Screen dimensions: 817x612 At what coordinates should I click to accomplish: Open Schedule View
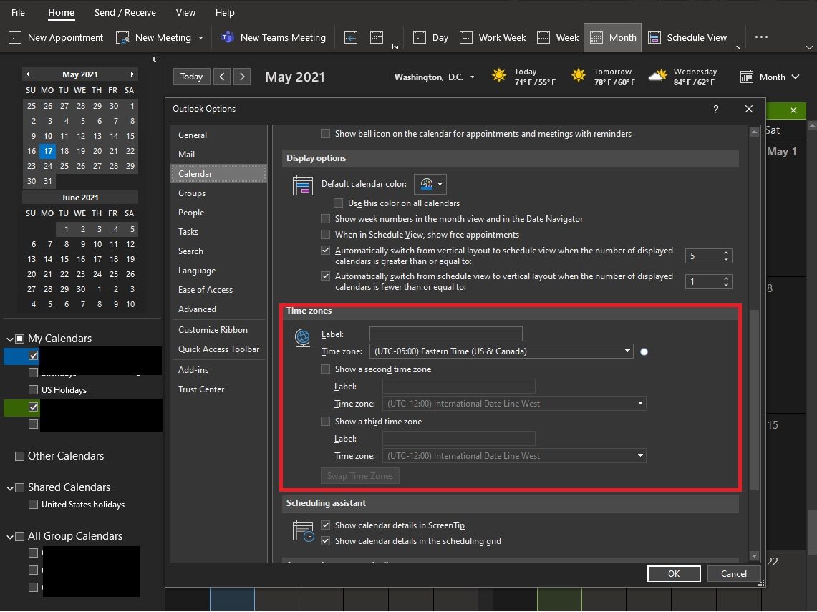687,37
